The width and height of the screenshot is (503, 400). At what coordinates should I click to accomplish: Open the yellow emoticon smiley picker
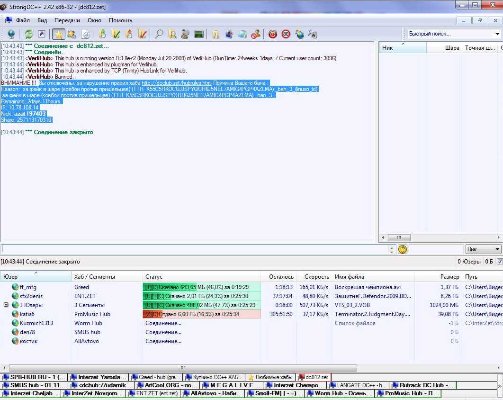point(403,249)
